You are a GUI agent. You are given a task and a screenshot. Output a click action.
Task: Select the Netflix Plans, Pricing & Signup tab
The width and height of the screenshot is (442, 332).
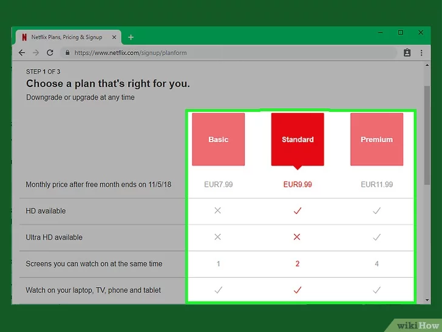pos(68,37)
